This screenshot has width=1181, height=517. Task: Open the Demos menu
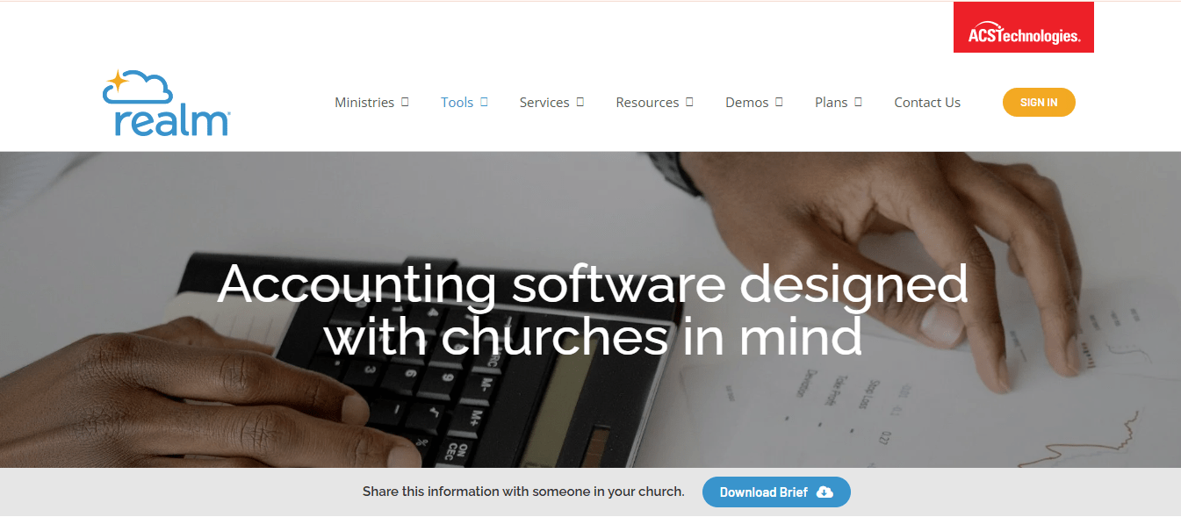tap(747, 103)
